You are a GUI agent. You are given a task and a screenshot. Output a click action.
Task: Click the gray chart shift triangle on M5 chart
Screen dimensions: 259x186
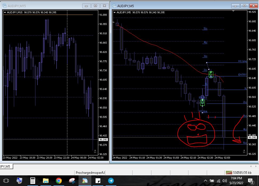coord(233,11)
